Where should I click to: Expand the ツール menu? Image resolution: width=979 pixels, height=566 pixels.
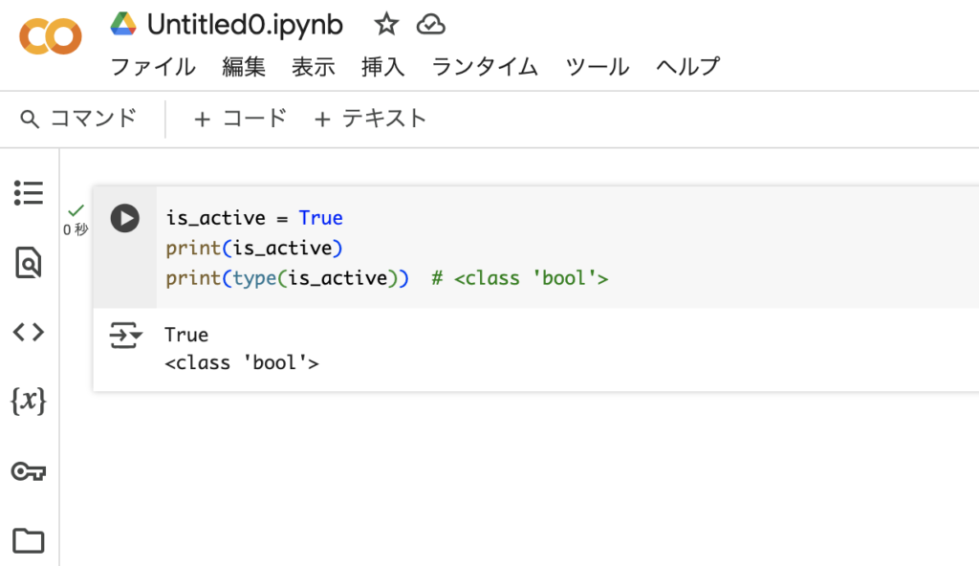point(597,66)
